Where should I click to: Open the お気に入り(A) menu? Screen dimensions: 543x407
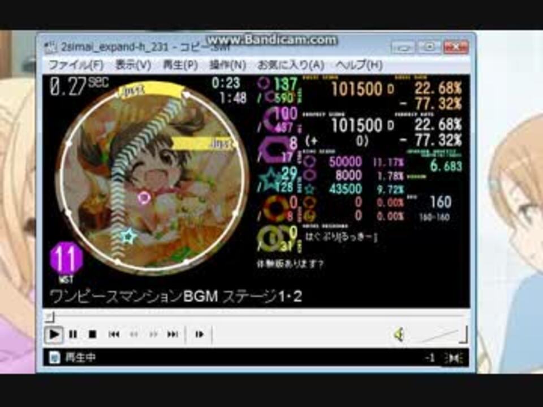pos(291,64)
